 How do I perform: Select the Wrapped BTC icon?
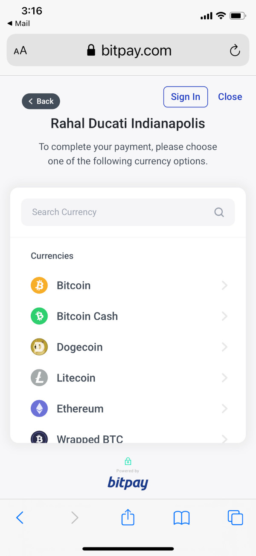tap(39, 437)
